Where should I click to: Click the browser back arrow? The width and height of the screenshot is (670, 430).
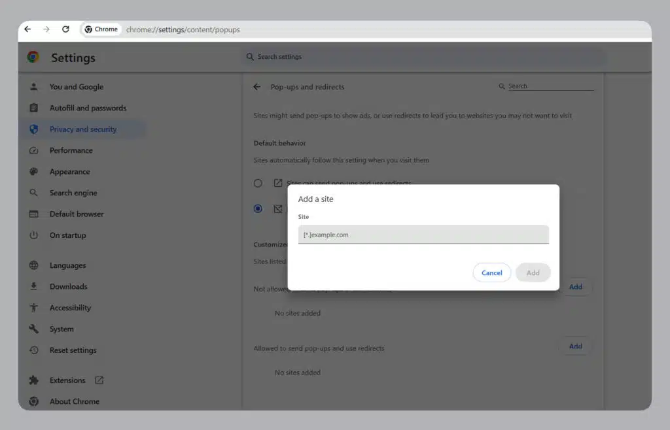point(27,29)
